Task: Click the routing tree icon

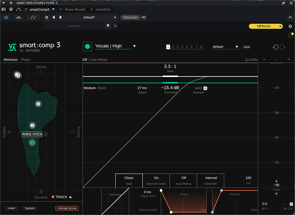Action: click(18, 9)
